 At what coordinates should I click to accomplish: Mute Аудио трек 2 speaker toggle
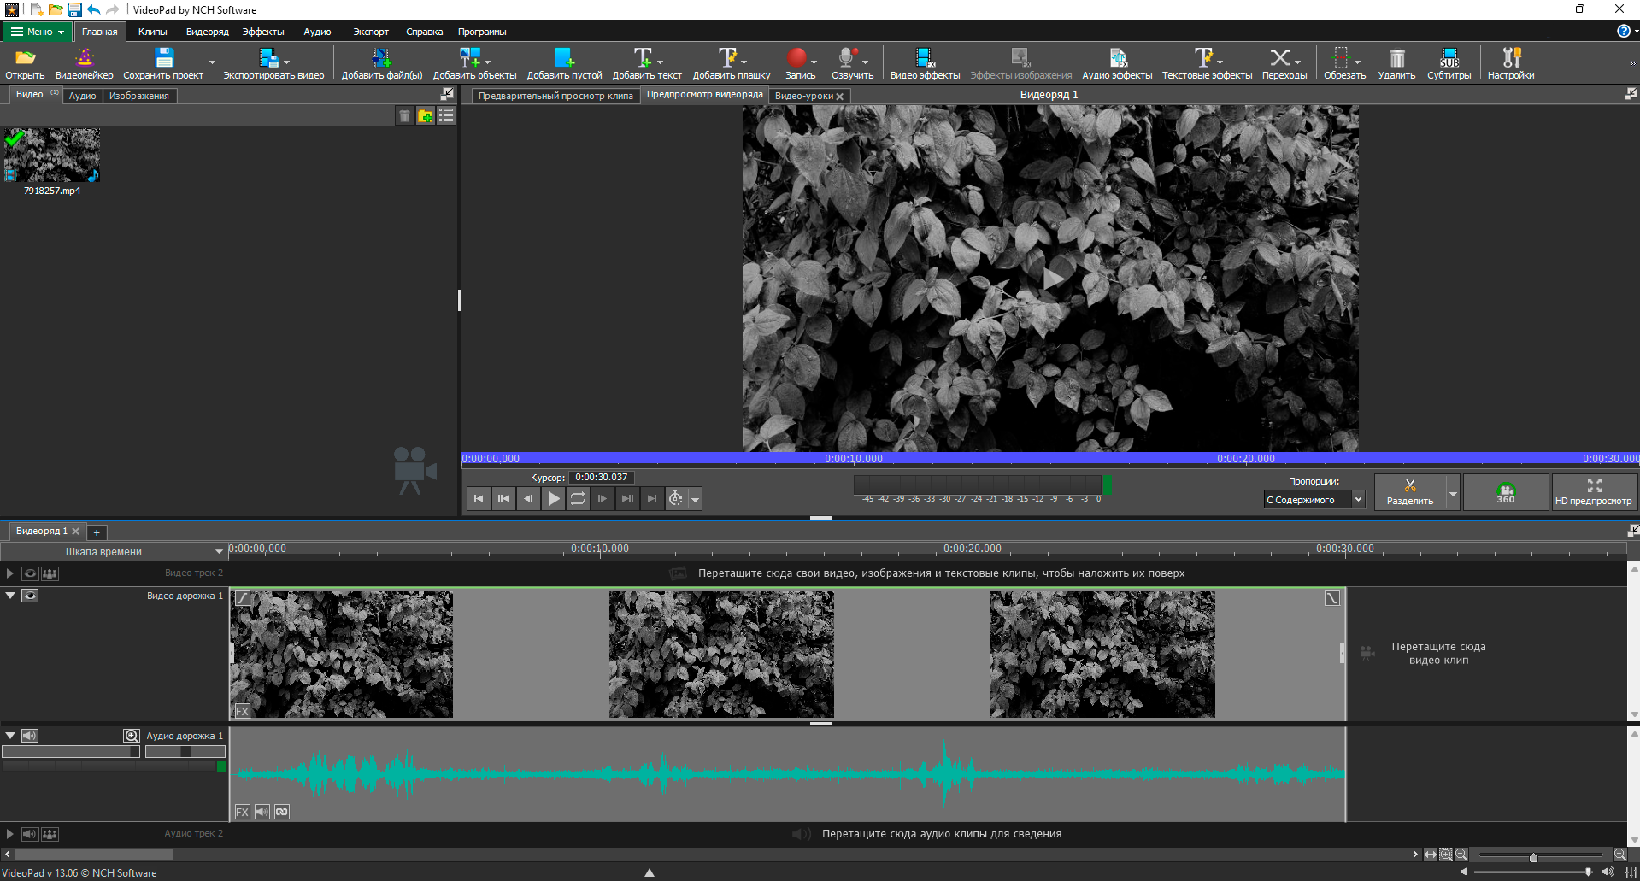(x=30, y=834)
